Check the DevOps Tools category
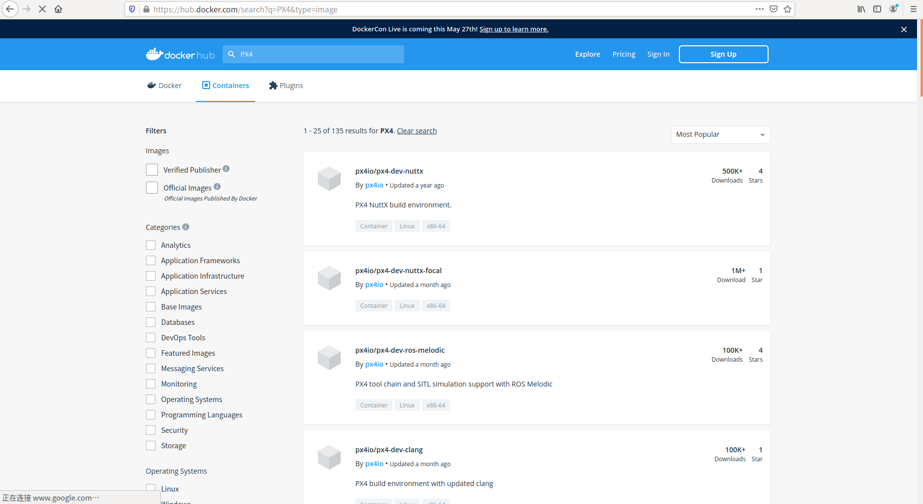The height and width of the screenshot is (504, 923). (x=150, y=337)
